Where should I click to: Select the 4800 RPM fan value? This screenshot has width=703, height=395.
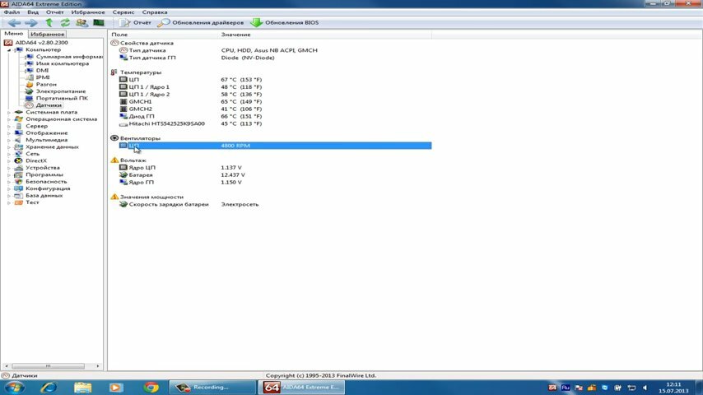(235, 146)
